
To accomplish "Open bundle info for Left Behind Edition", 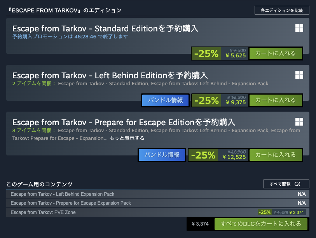I will 166,100.
